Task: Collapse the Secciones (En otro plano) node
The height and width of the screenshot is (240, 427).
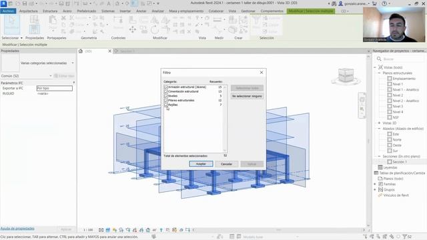Action: tap(379, 157)
